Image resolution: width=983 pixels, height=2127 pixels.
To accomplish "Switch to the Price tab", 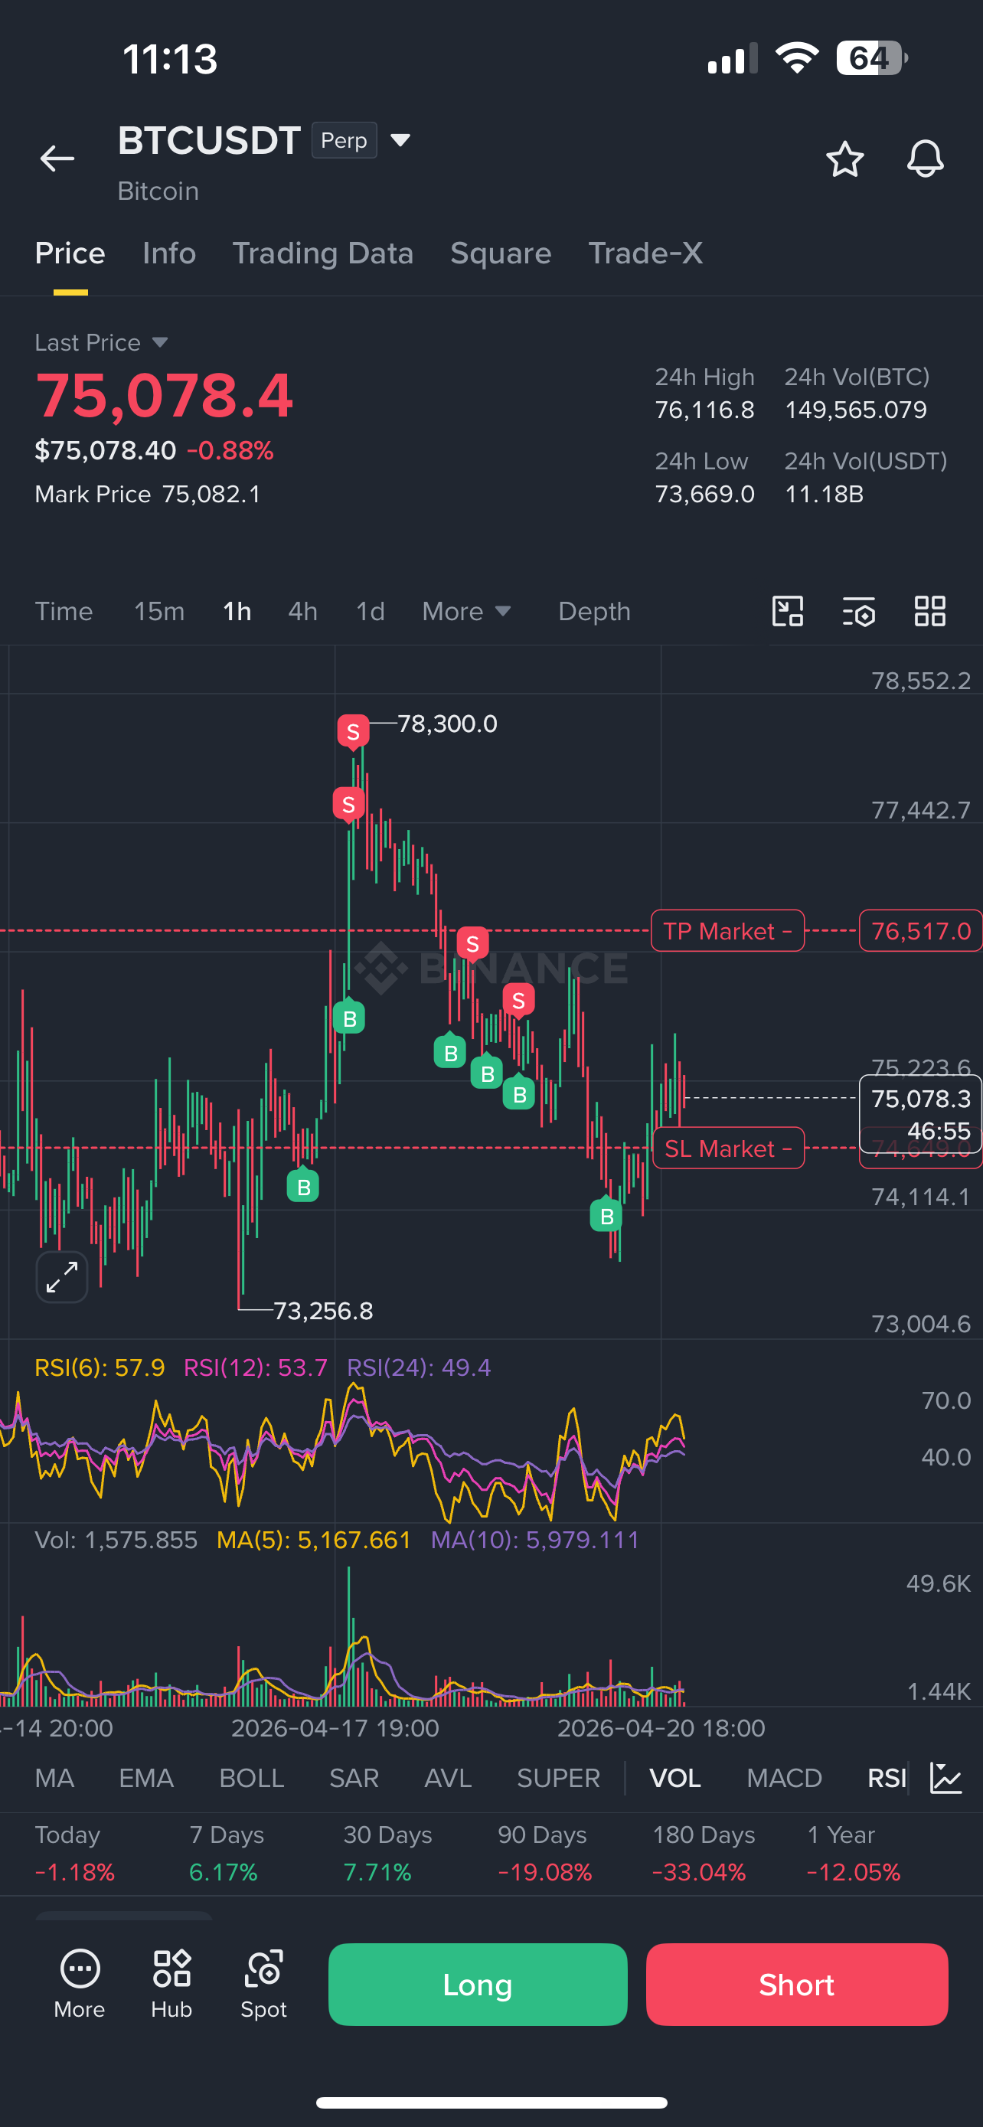I will click(x=70, y=253).
